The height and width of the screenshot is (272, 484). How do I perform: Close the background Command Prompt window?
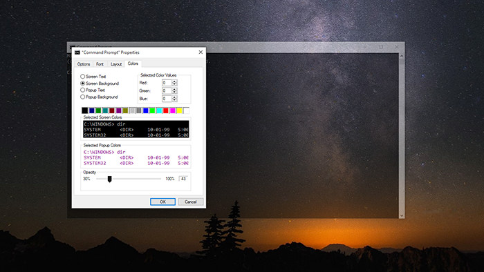397,47
